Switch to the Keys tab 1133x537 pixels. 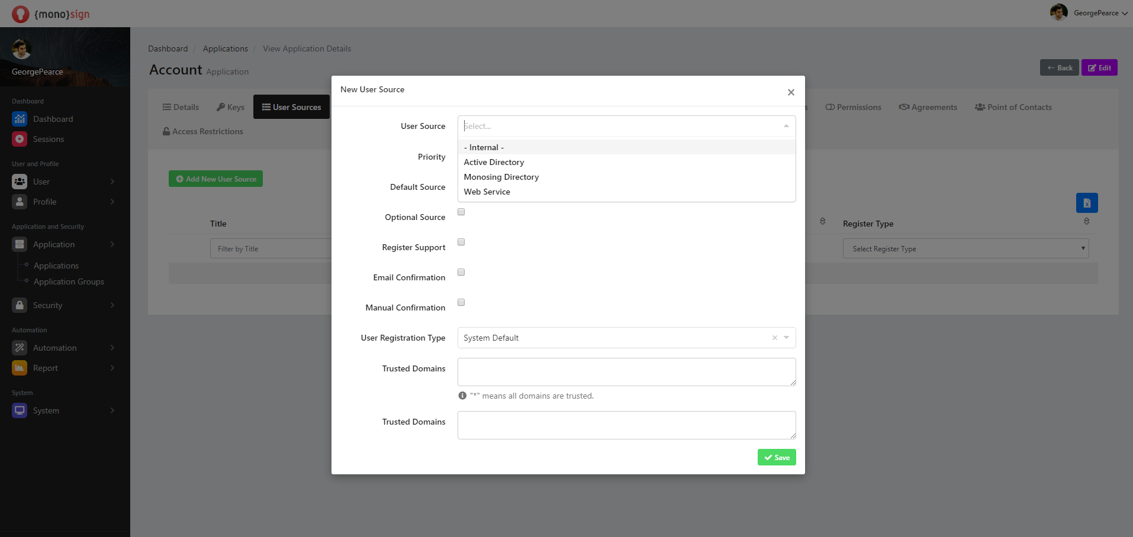pos(230,107)
